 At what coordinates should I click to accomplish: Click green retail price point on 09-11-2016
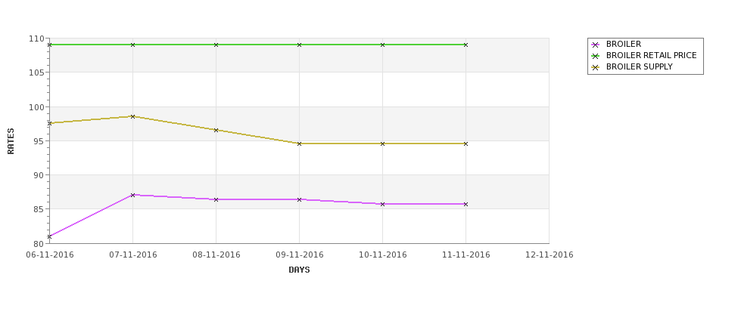[299, 45]
